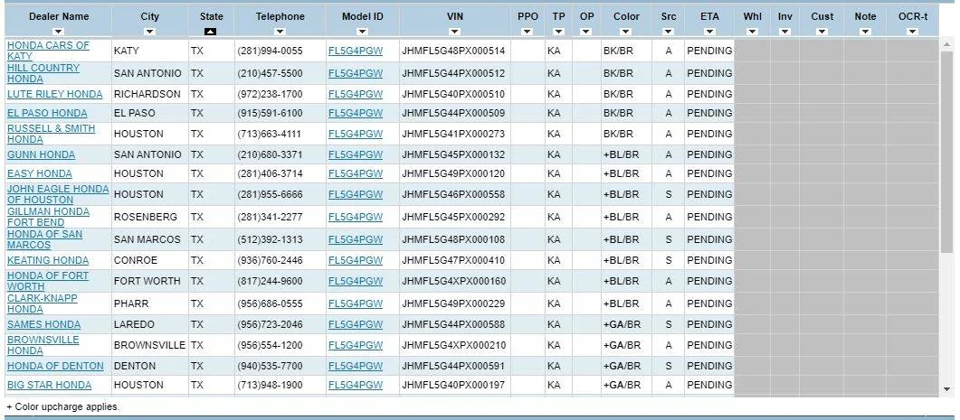The height and width of the screenshot is (420, 960).
Task: Select PENDING ETA in Fort Worth row
Action: click(709, 281)
